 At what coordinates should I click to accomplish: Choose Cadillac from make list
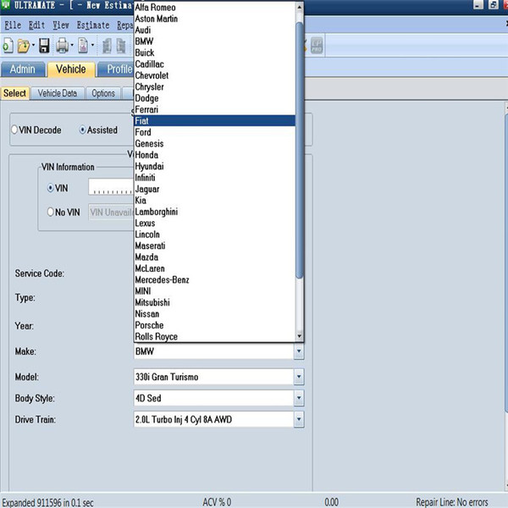tap(214, 63)
